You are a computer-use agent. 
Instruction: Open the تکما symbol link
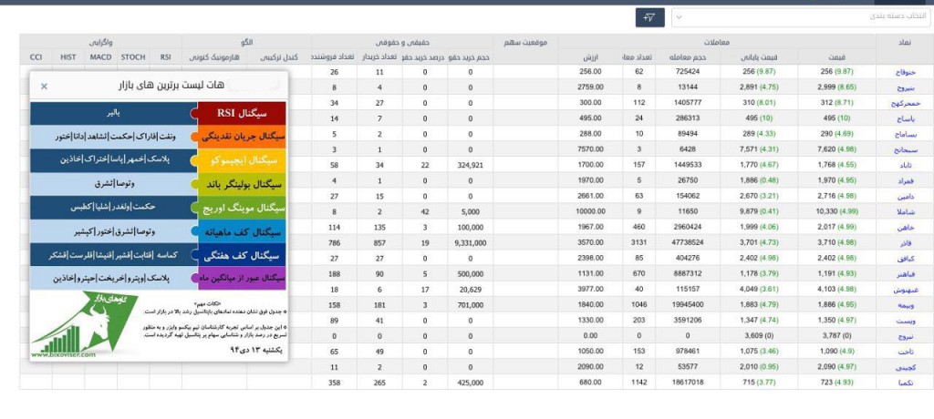pos(905,383)
